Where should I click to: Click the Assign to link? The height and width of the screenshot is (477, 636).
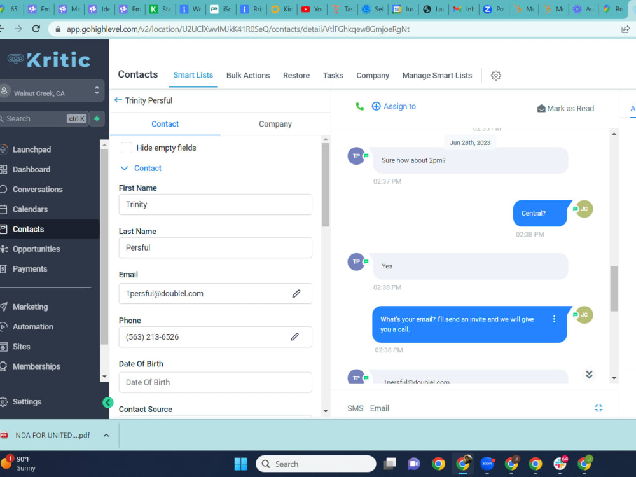399,106
